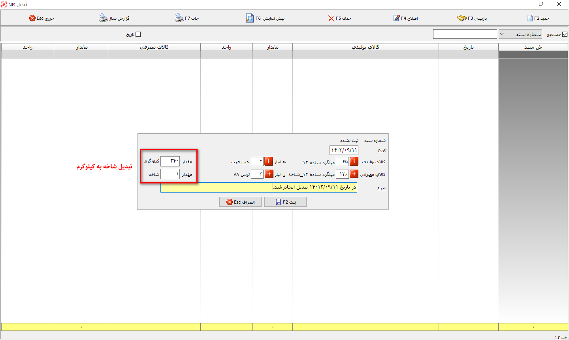Click the مقدار field showing ۲۴۰

[170, 161]
